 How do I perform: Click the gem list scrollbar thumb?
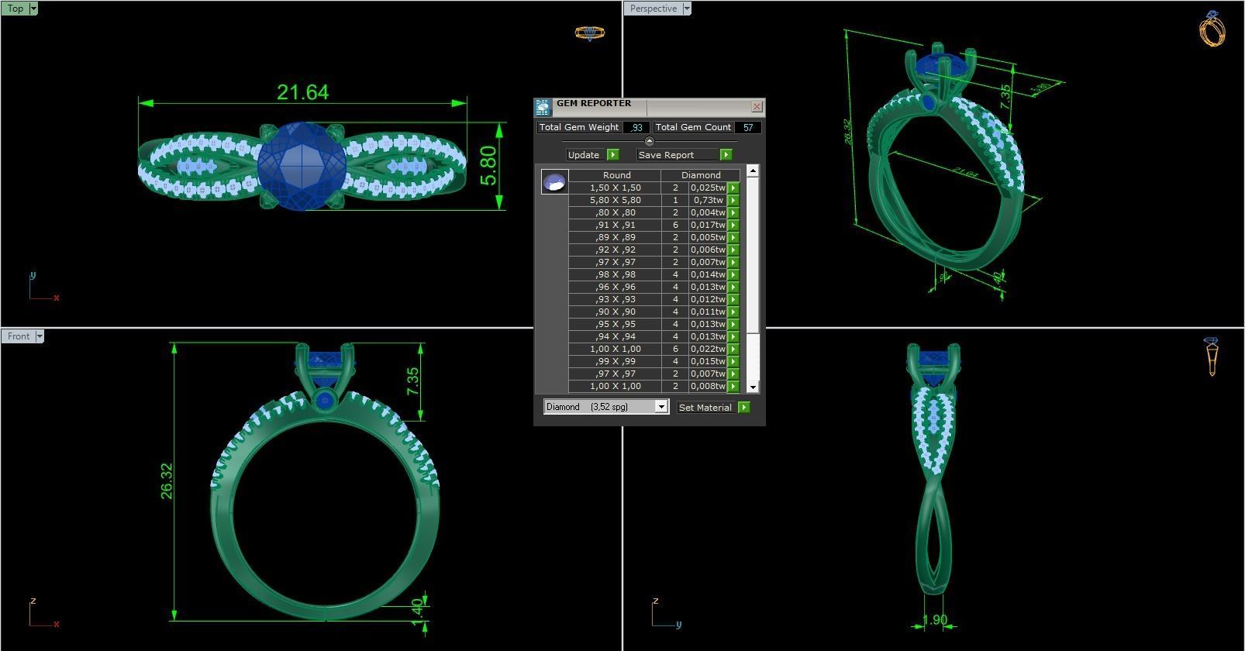point(752,256)
